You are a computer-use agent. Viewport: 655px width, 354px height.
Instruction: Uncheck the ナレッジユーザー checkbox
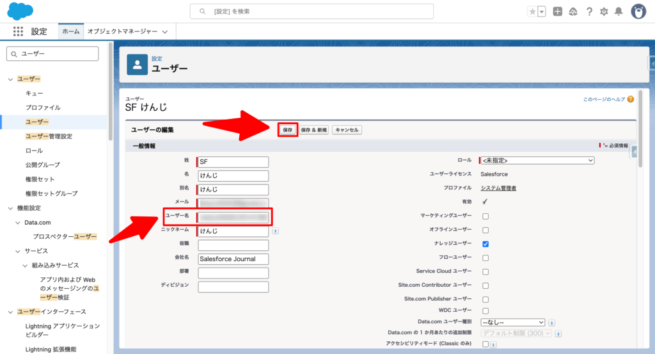(485, 244)
